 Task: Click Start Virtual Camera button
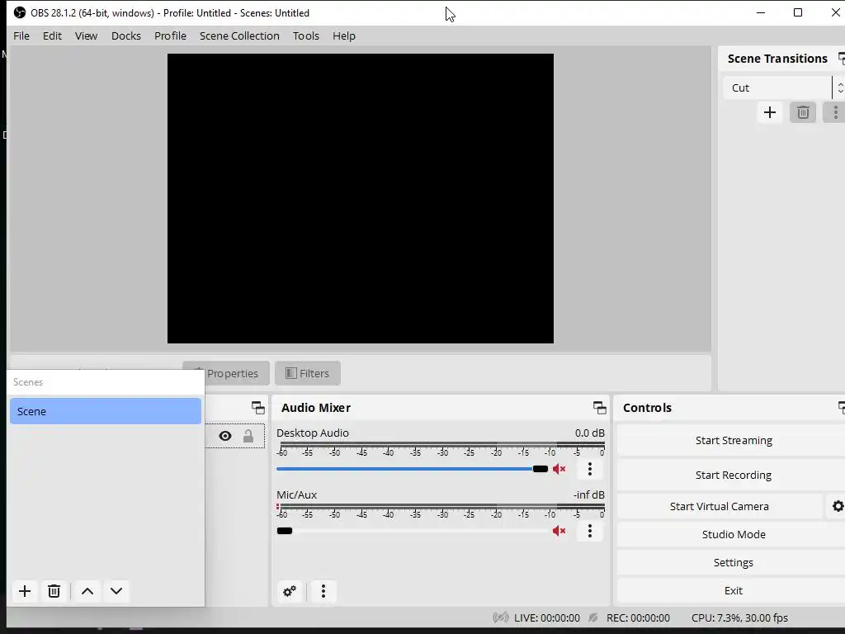pos(720,506)
